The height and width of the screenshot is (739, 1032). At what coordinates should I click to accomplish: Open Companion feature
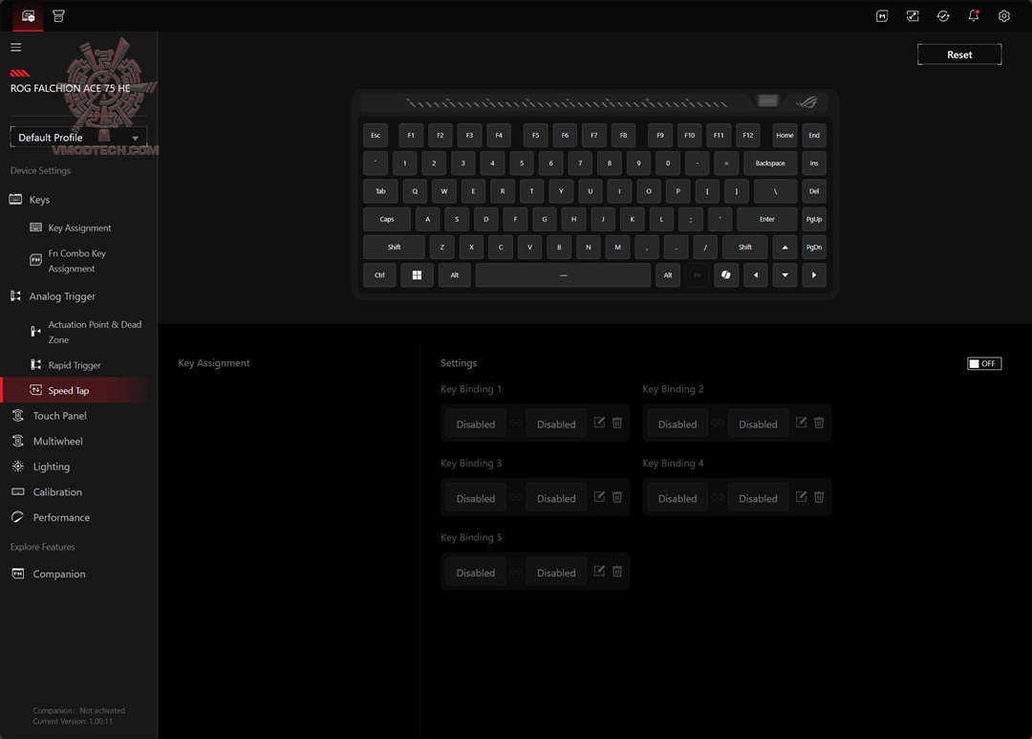(58, 574)
